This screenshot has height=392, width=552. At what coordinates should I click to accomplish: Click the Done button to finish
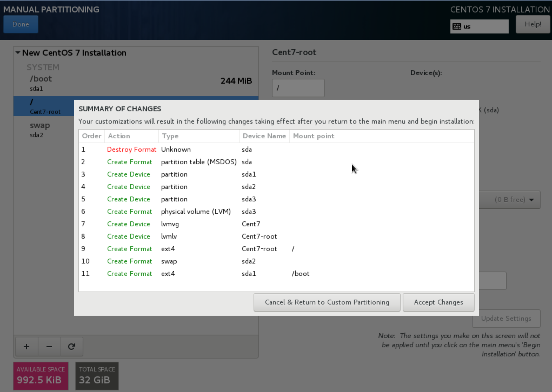(x=21, y=25)
